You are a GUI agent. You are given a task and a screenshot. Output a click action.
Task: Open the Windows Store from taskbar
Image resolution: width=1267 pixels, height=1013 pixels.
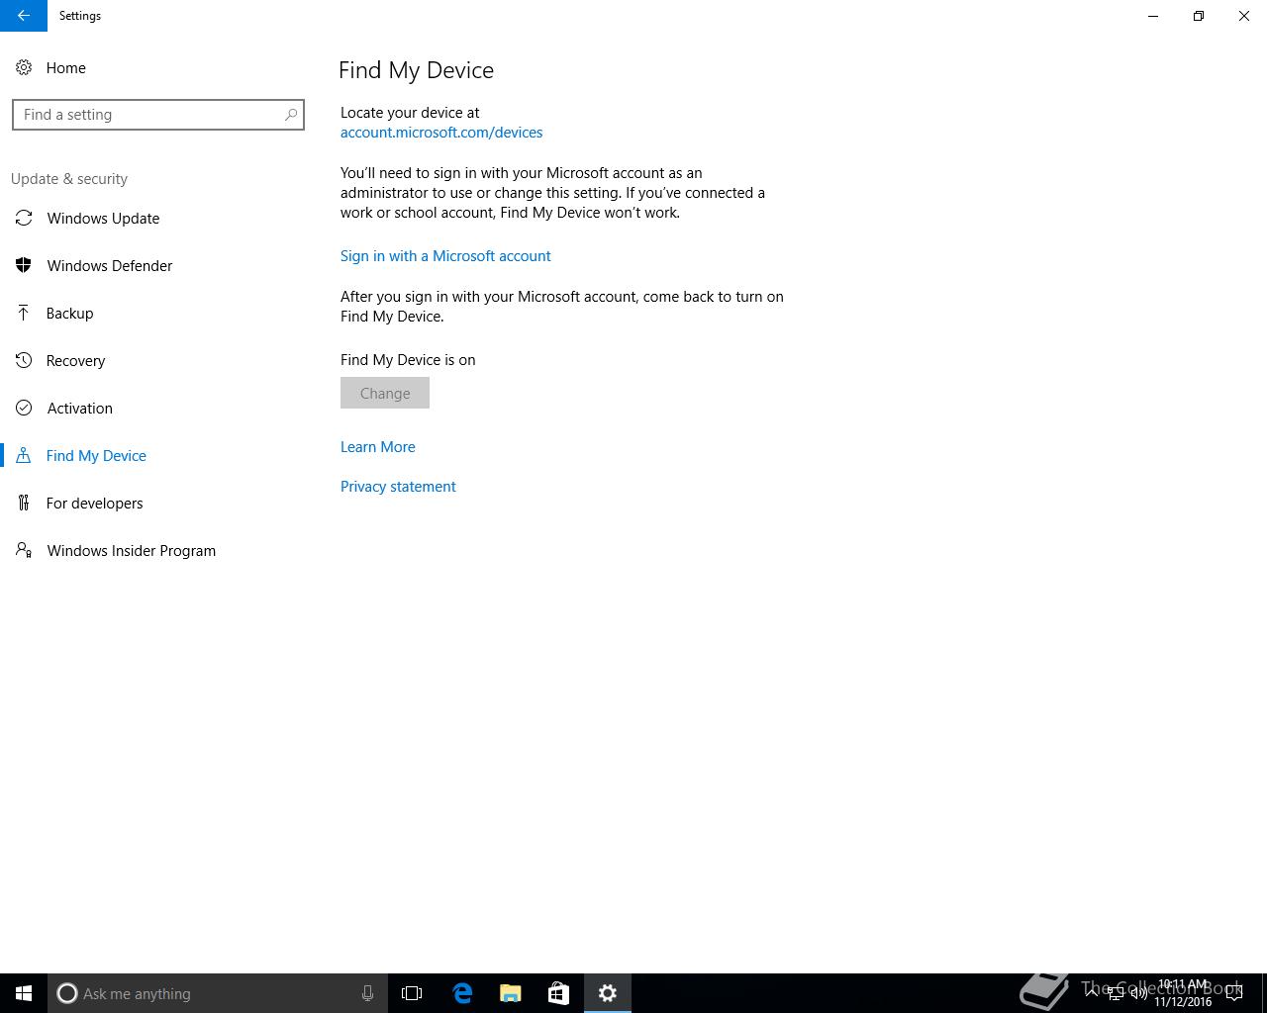coord(558,993)
